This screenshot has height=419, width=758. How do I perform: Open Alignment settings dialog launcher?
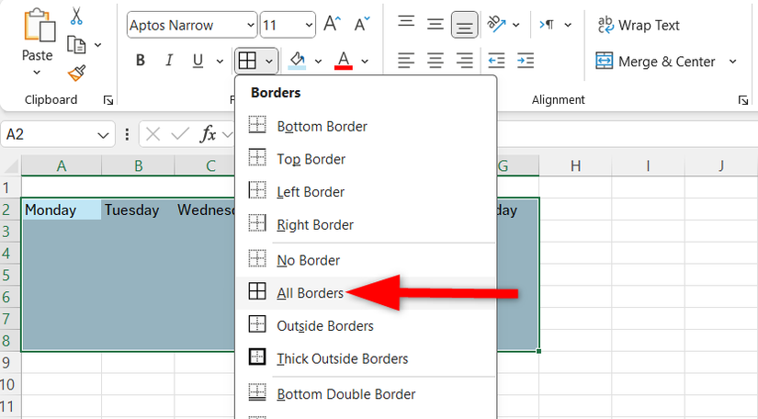743,100
